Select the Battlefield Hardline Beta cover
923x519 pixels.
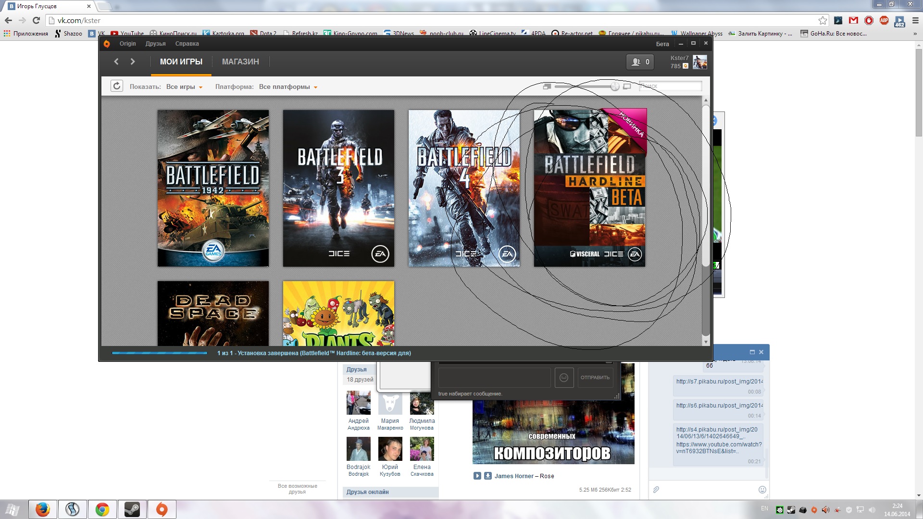pos(590,188)
